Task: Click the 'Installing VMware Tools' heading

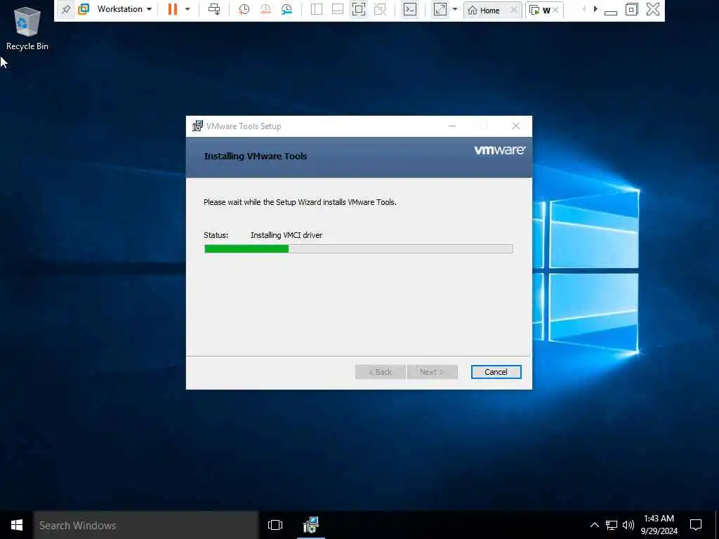Action: coord(256,157)
